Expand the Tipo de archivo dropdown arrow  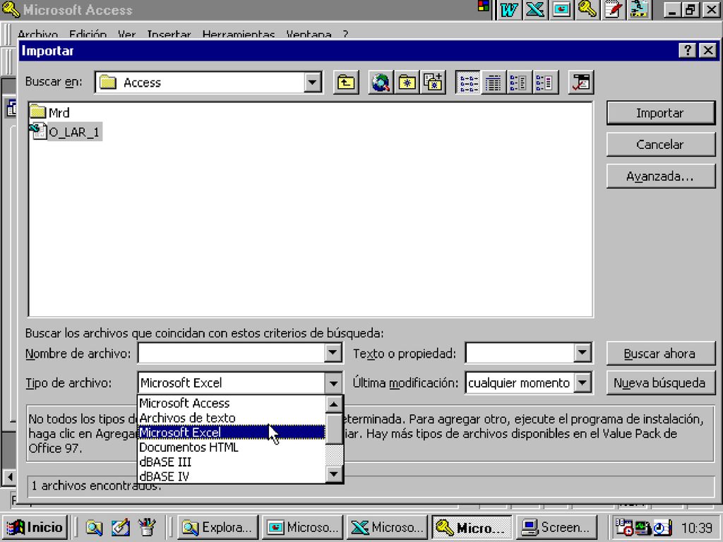point(333,383)
